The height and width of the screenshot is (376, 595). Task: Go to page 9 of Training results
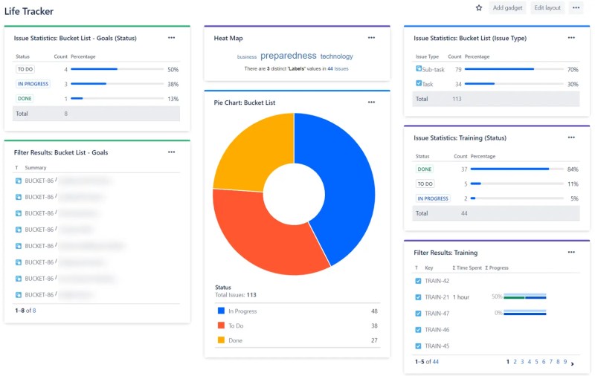565,362
